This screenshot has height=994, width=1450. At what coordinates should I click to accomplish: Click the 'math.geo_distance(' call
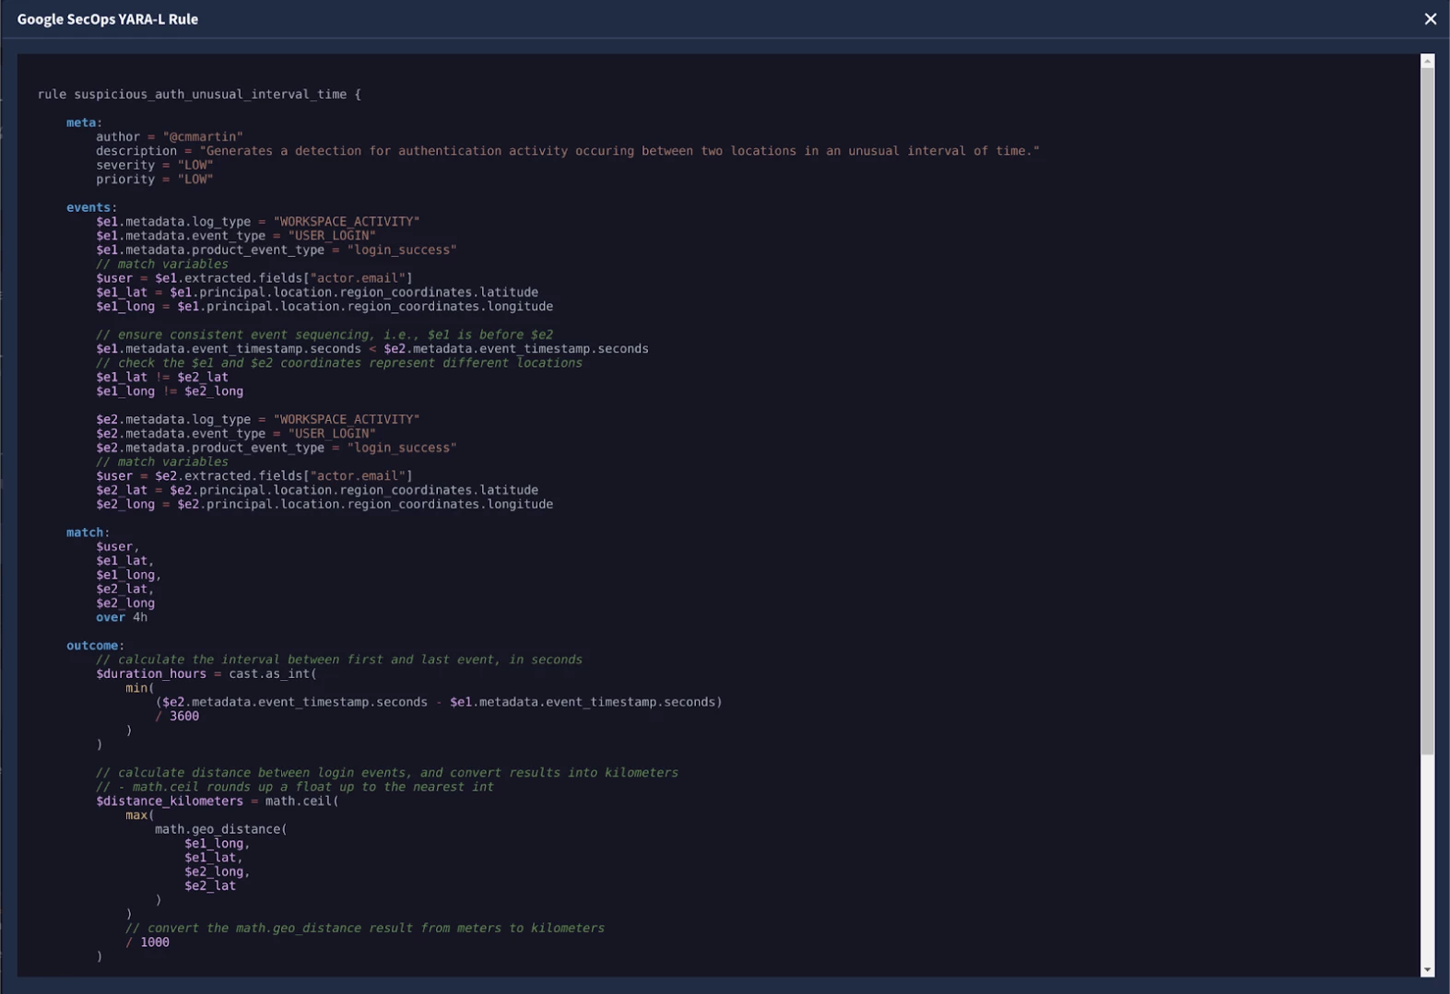221,829
